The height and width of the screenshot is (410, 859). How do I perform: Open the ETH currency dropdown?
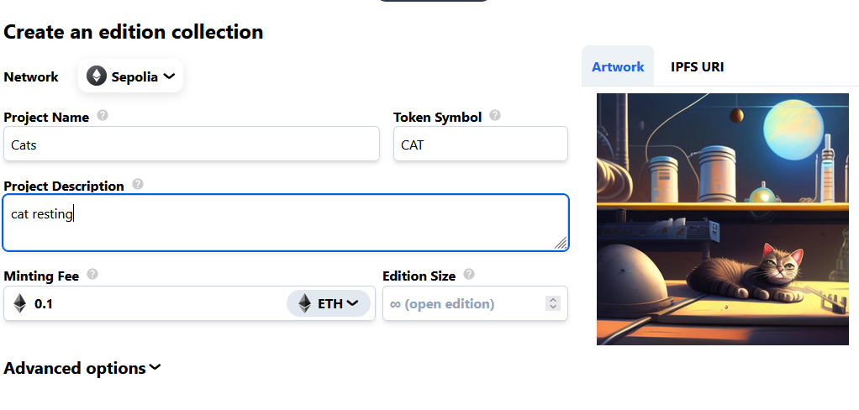(329, 303)
